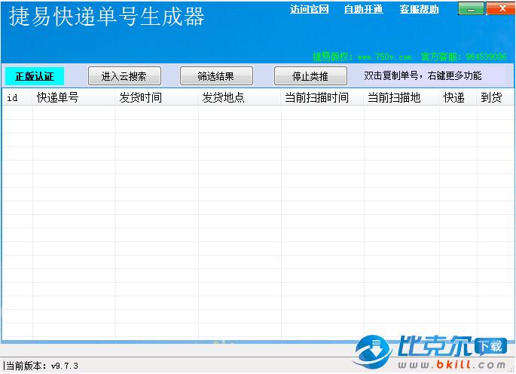Close the window with the red X button
516x374 pixels.
tap(500, 8)
